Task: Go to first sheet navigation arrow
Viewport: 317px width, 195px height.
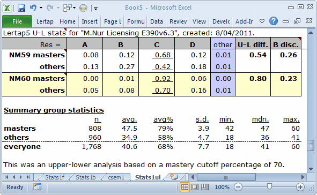Action: tap(6, 177)
